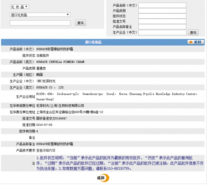Select the 批件有效期 value 4
This screenshot has height=185, width=207.
click(37, 131)
